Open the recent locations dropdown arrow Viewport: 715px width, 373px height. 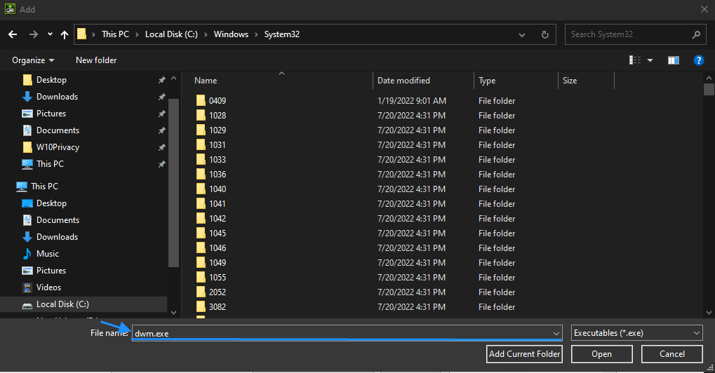click(x=50, y=34)
